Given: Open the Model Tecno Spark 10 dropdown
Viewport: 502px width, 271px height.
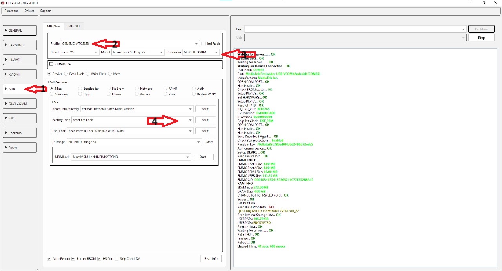Looking at the screenshot, I should (x=138, y=52).
